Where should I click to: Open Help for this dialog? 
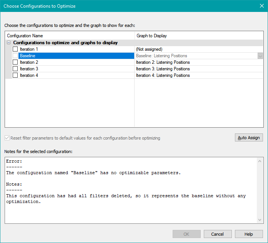point(249,234)
